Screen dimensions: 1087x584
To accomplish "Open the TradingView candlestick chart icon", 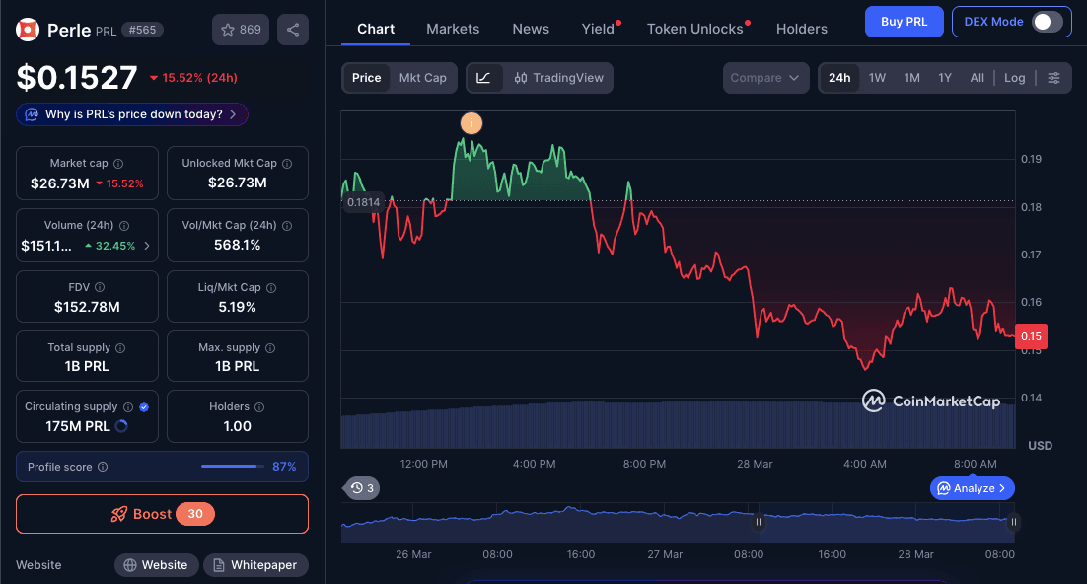I will click(x=520, y=77).
